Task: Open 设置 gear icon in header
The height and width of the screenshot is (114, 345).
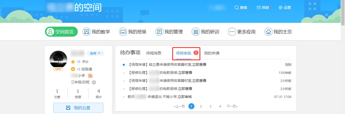Action: point(280,8)
